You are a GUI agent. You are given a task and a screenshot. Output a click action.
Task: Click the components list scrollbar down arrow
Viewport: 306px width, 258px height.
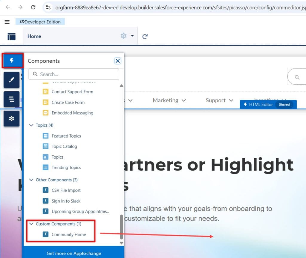tap(121, 243)
